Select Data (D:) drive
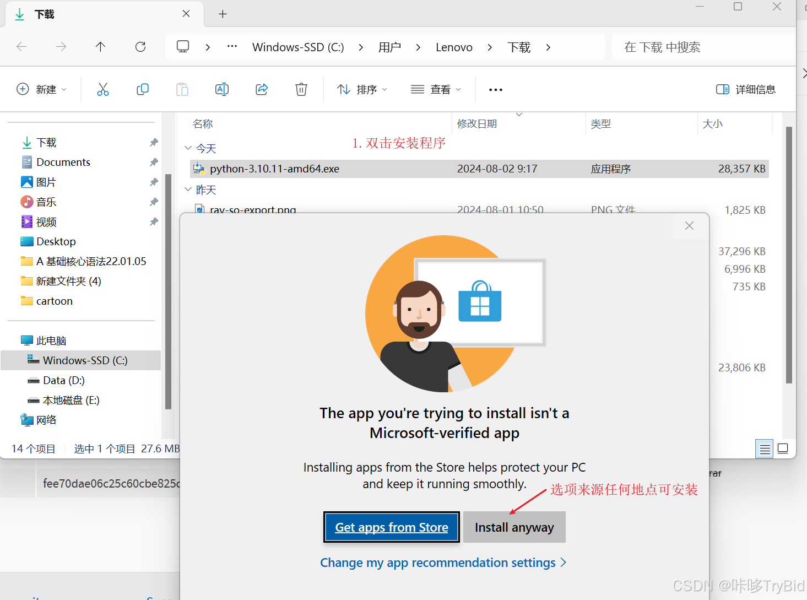 (x=63, y=381)
